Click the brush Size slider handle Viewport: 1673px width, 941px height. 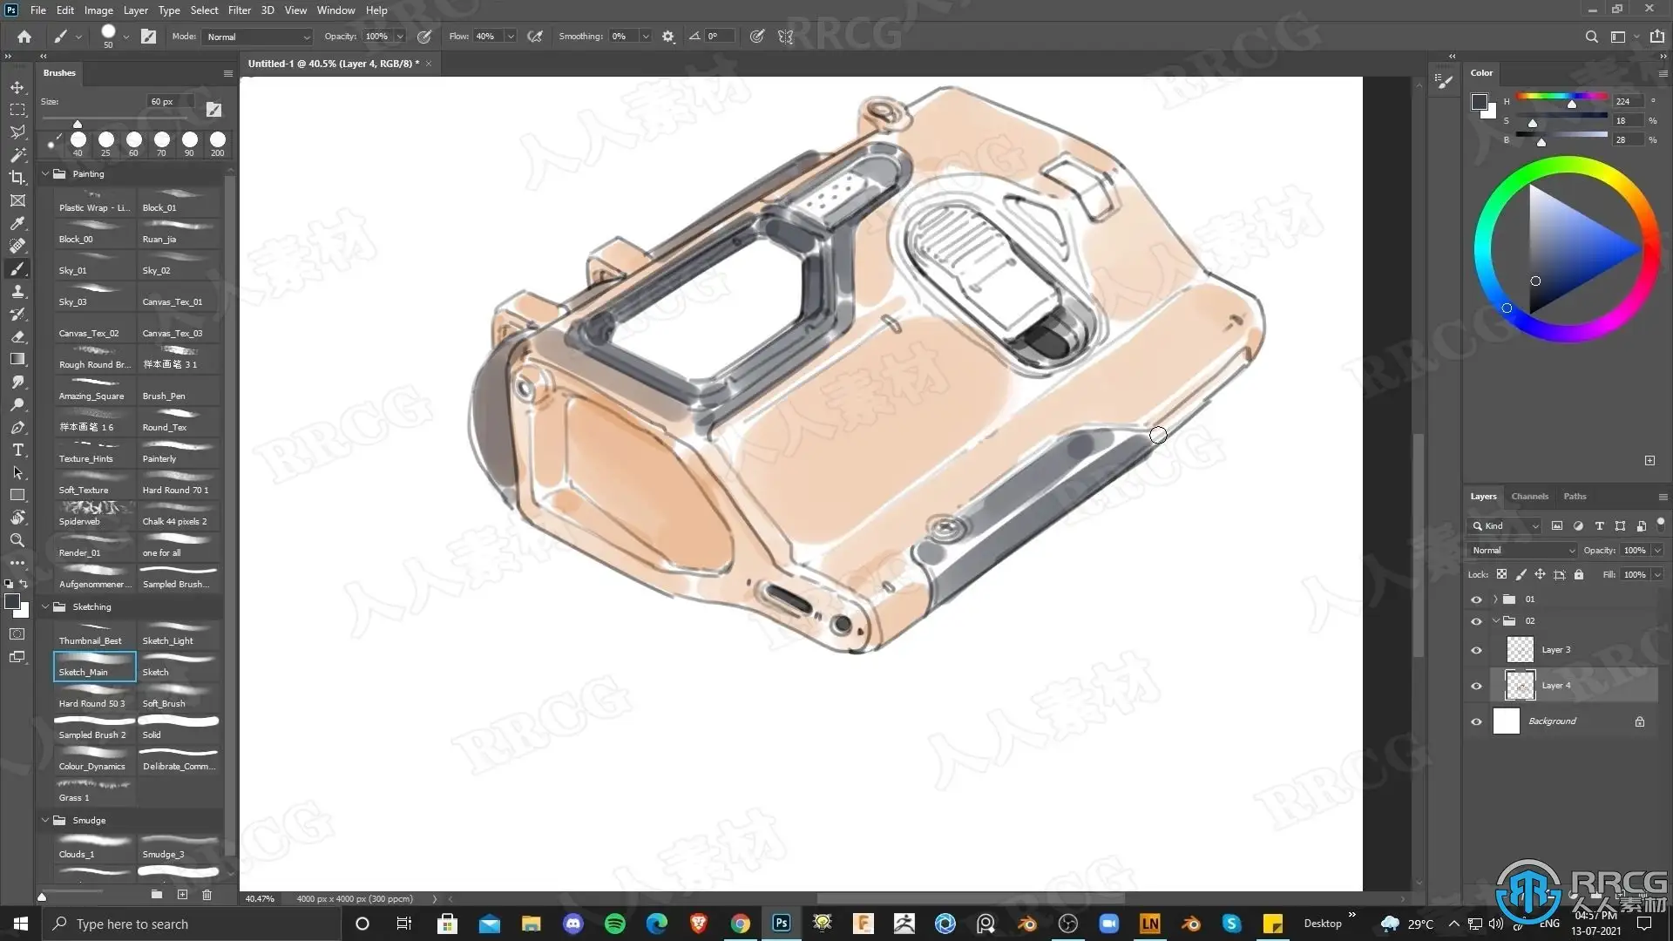click(x=78, y=124)
